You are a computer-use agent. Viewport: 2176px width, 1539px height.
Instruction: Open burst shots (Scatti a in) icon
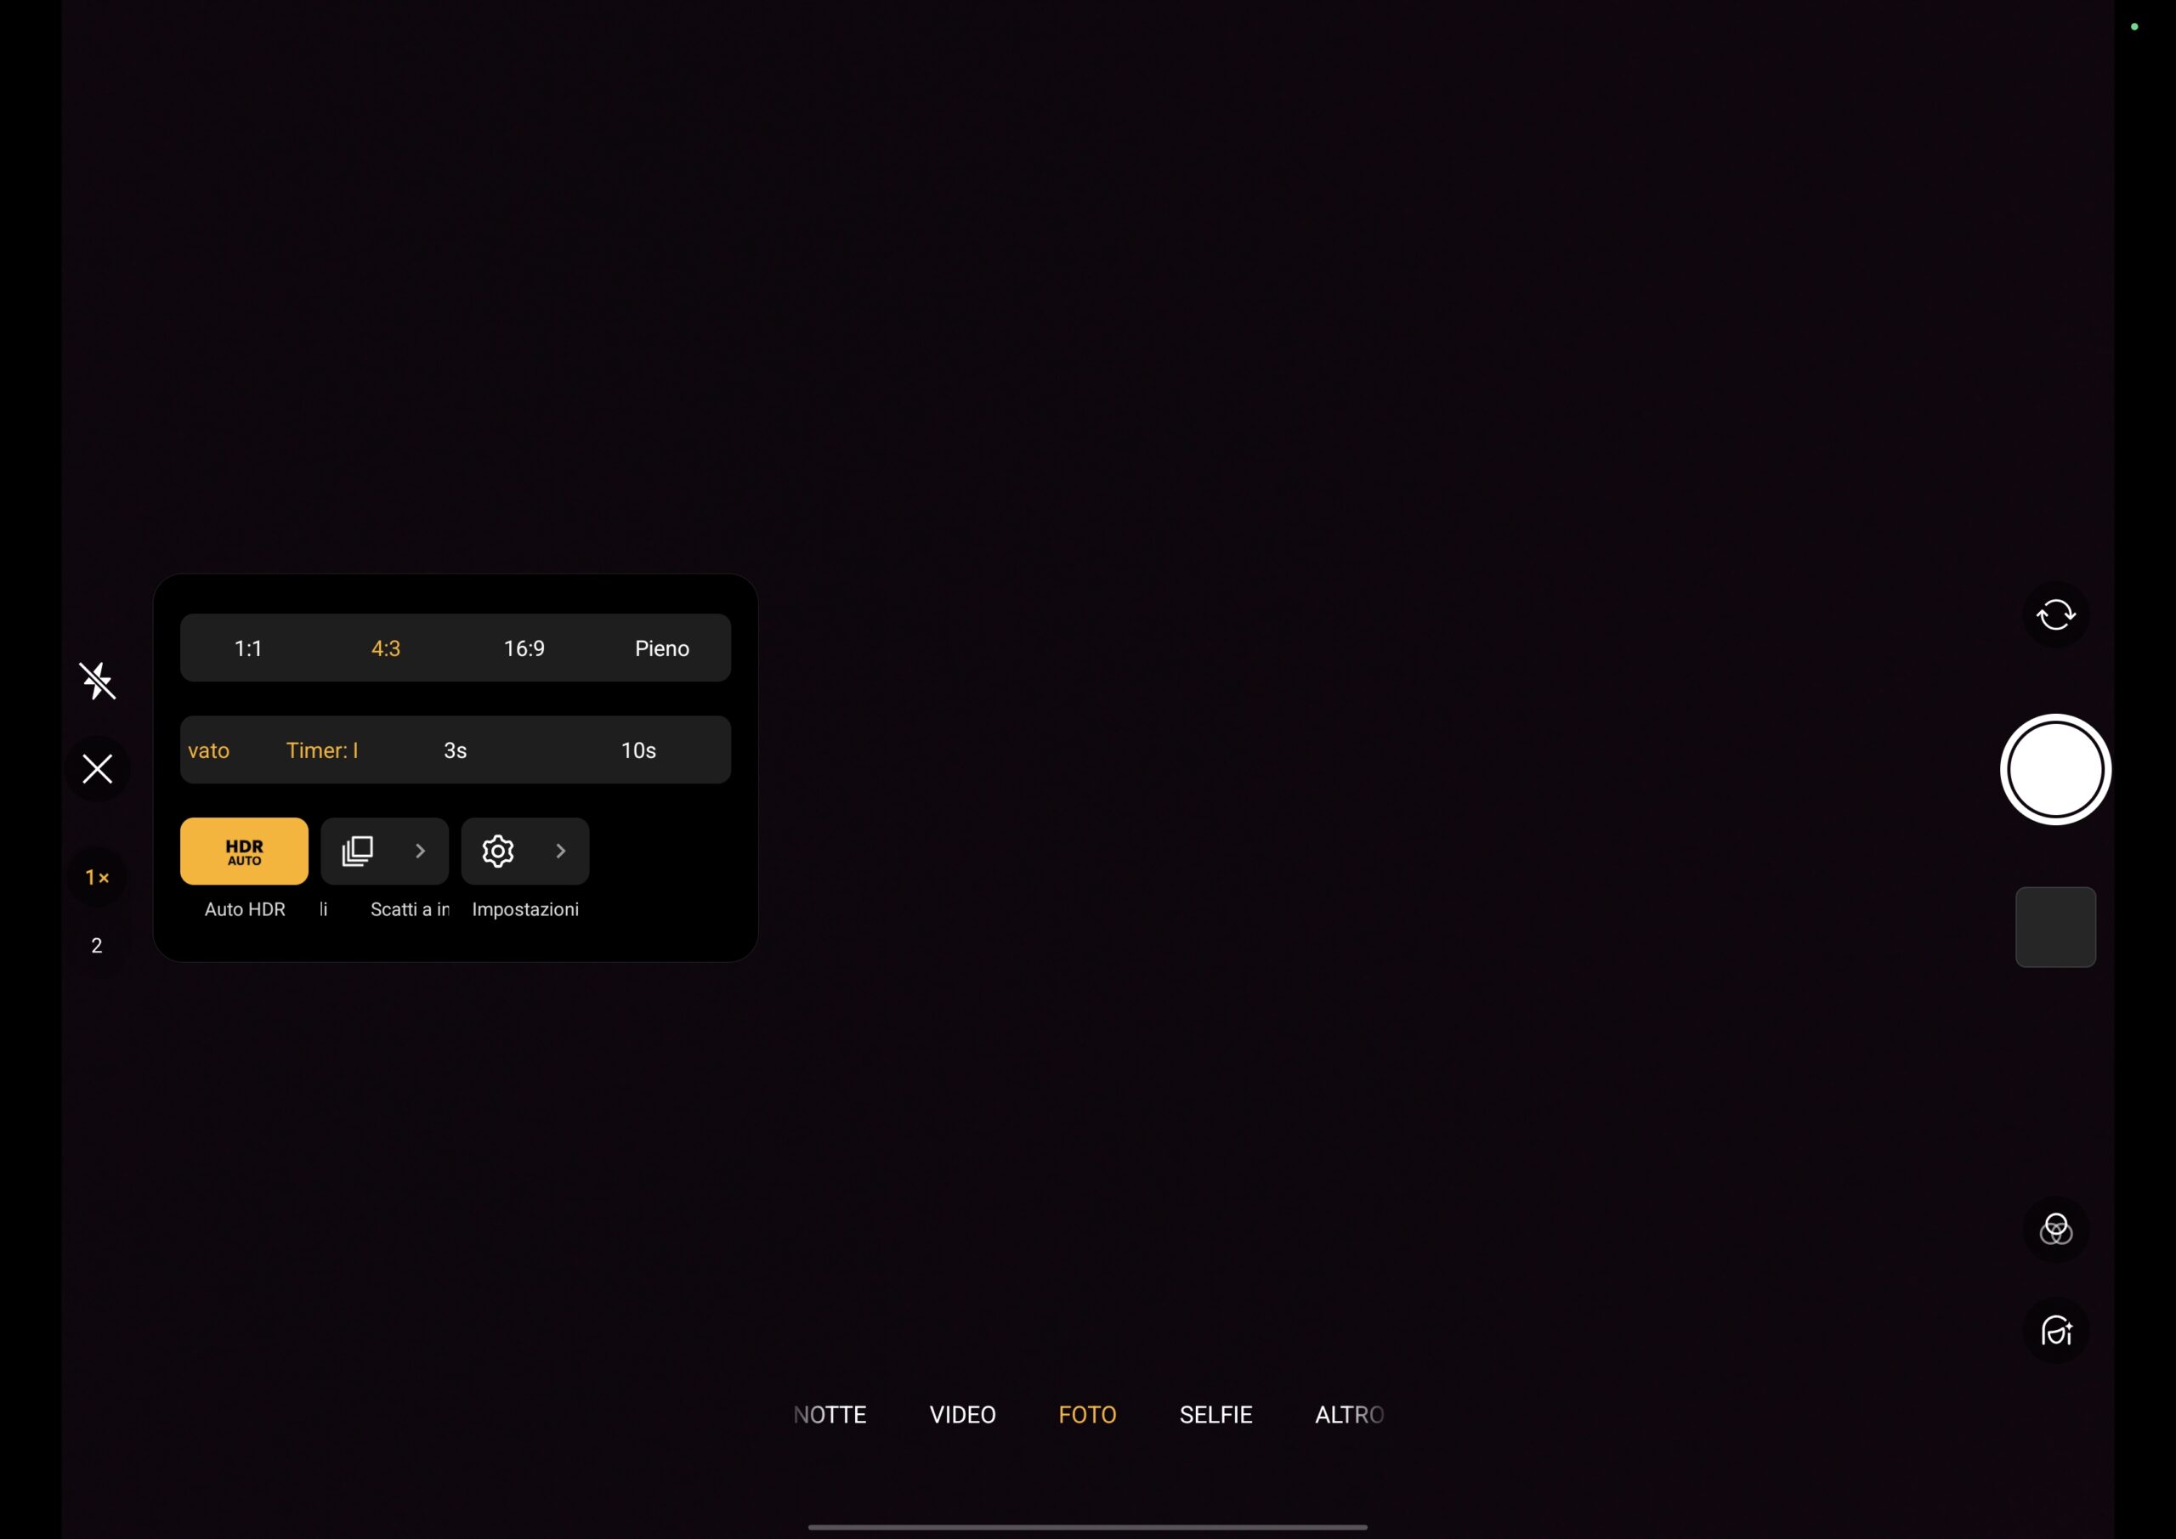(x=357, y=851)
